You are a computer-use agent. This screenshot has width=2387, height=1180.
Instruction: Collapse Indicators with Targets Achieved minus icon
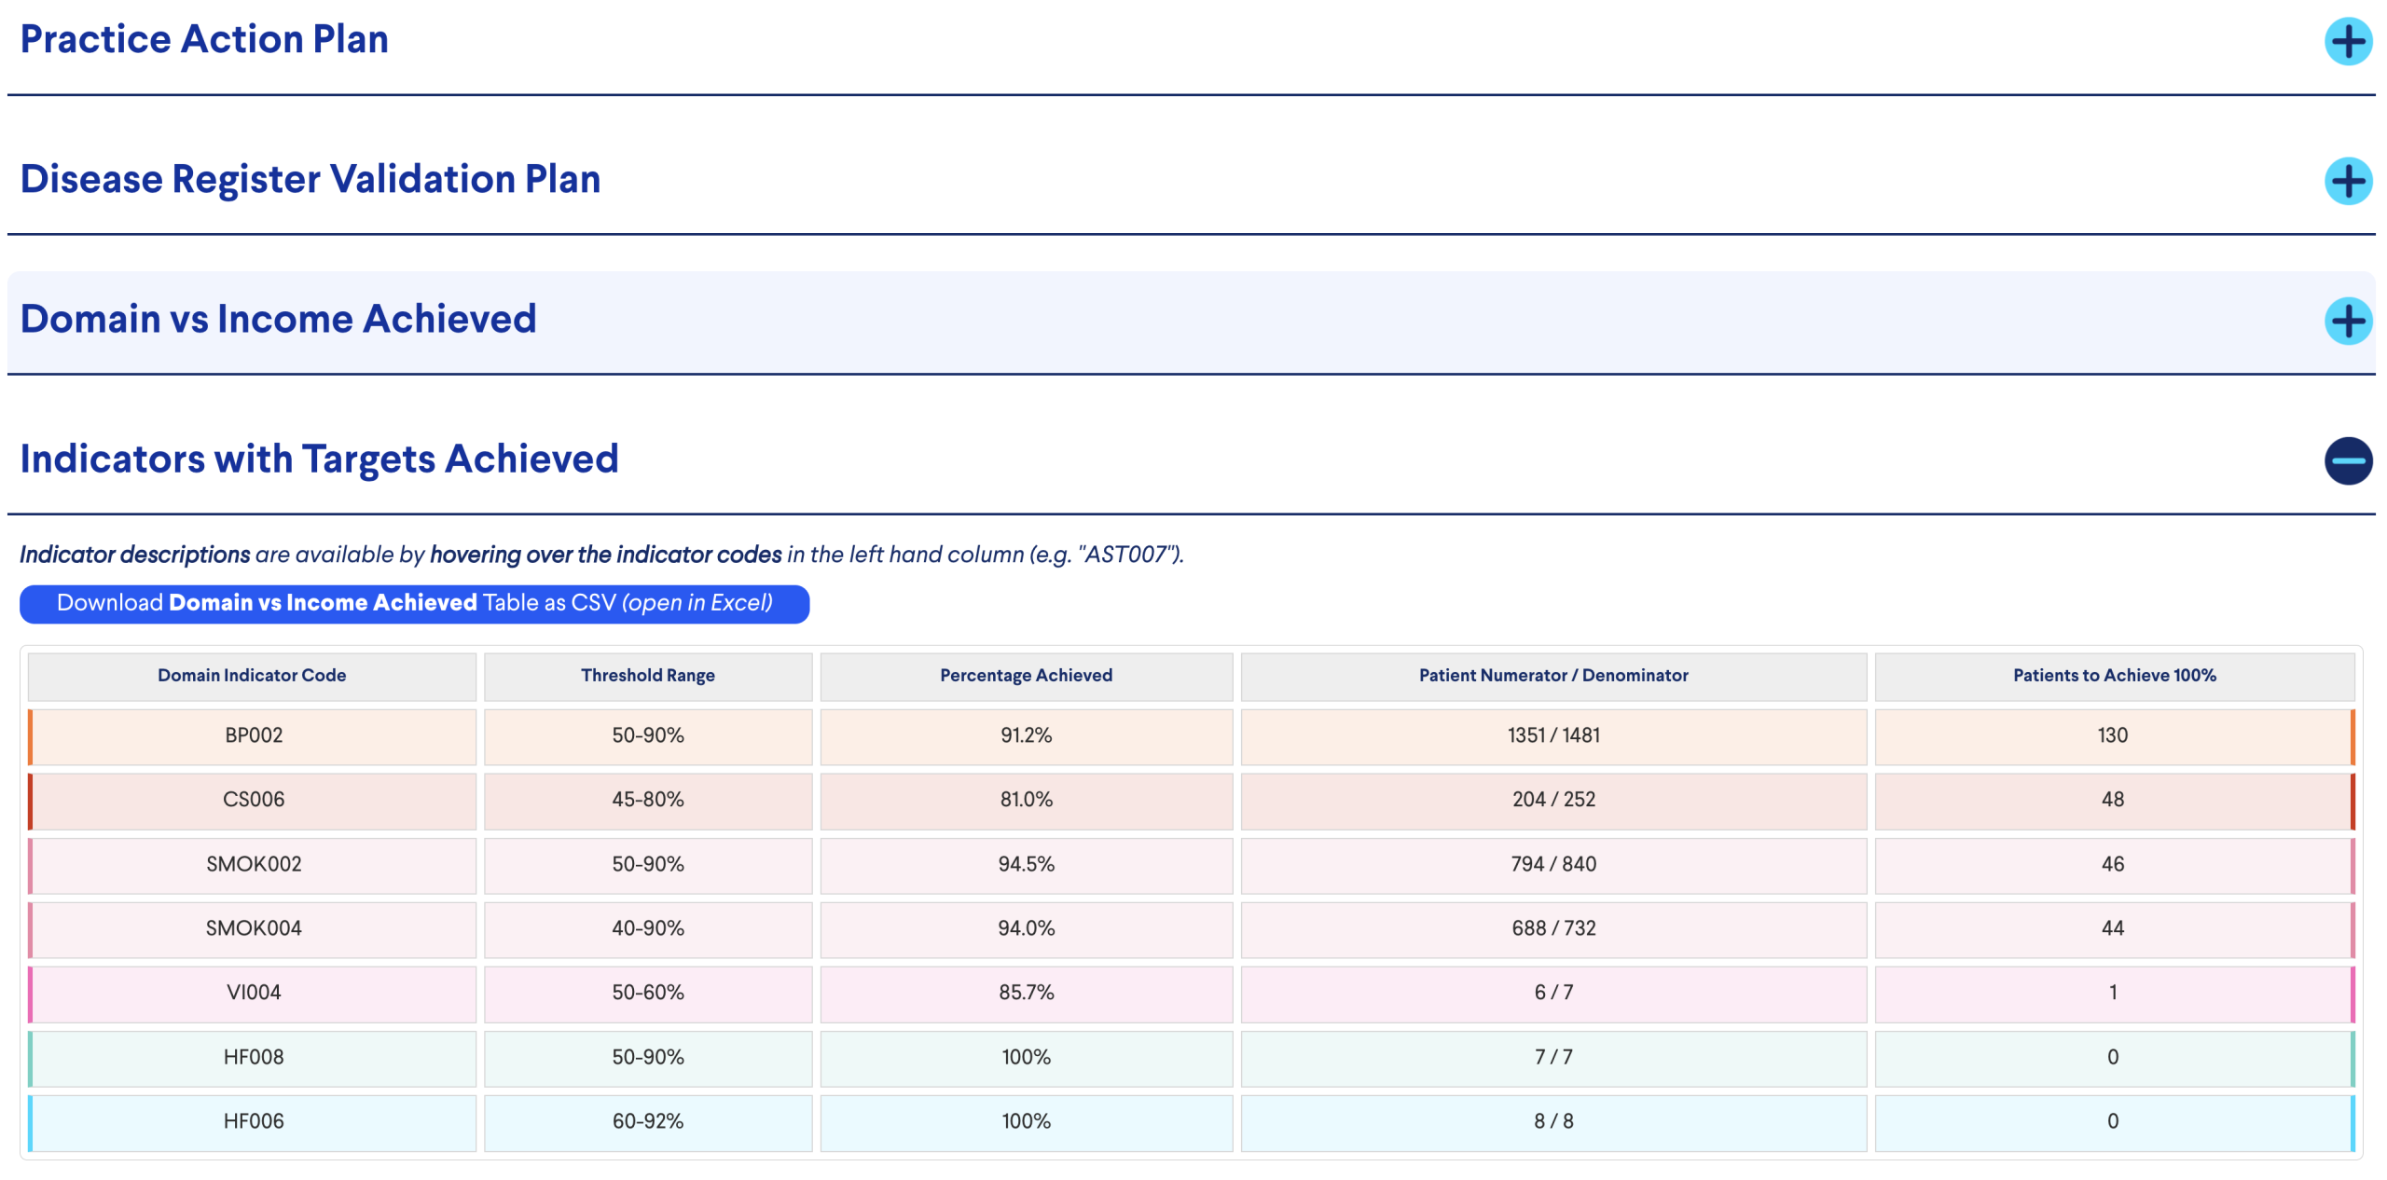tap(2347, 460)
